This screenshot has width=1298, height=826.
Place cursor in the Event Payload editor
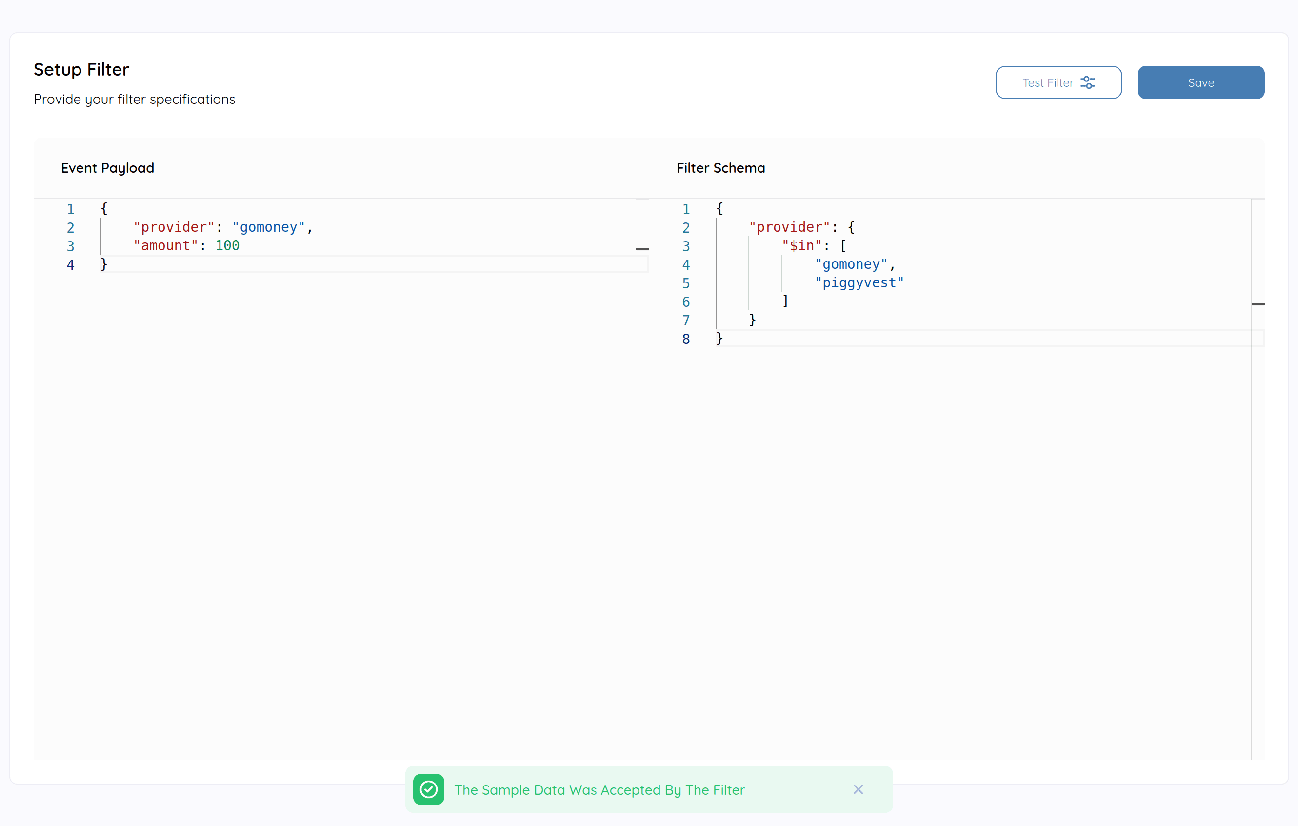350,431
